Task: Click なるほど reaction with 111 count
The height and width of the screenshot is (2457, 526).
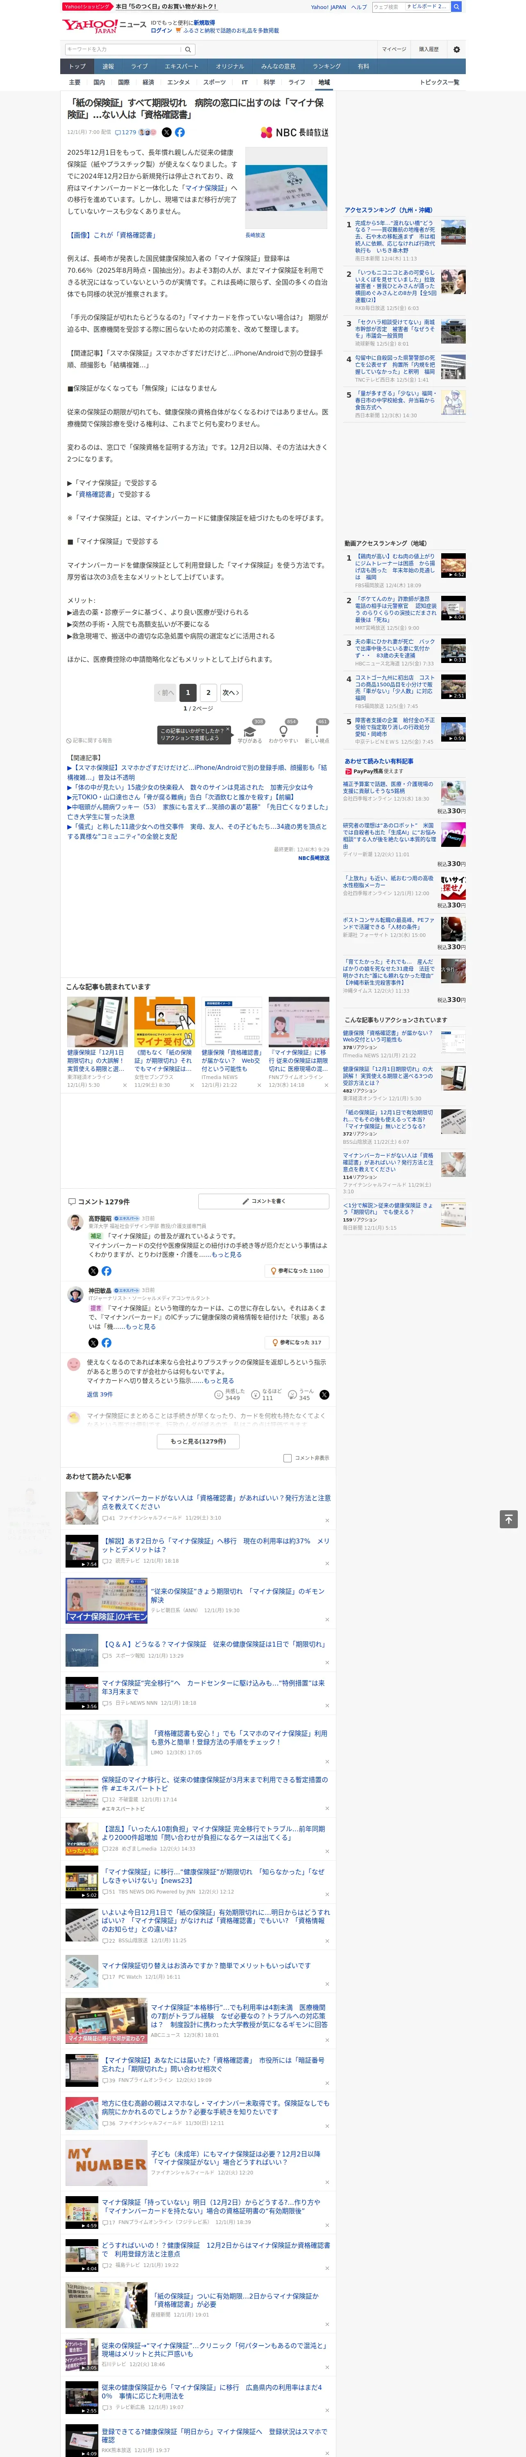Action: coord(266,1394)
